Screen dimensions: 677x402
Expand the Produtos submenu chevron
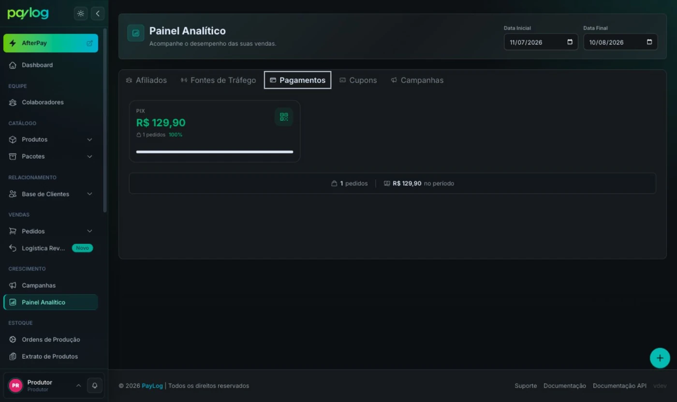[x=89, y=140]
